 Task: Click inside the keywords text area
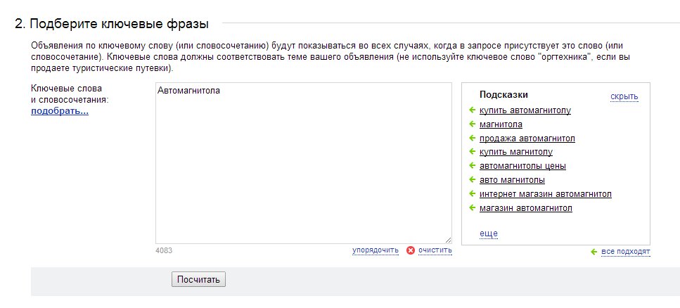(304, 163)
